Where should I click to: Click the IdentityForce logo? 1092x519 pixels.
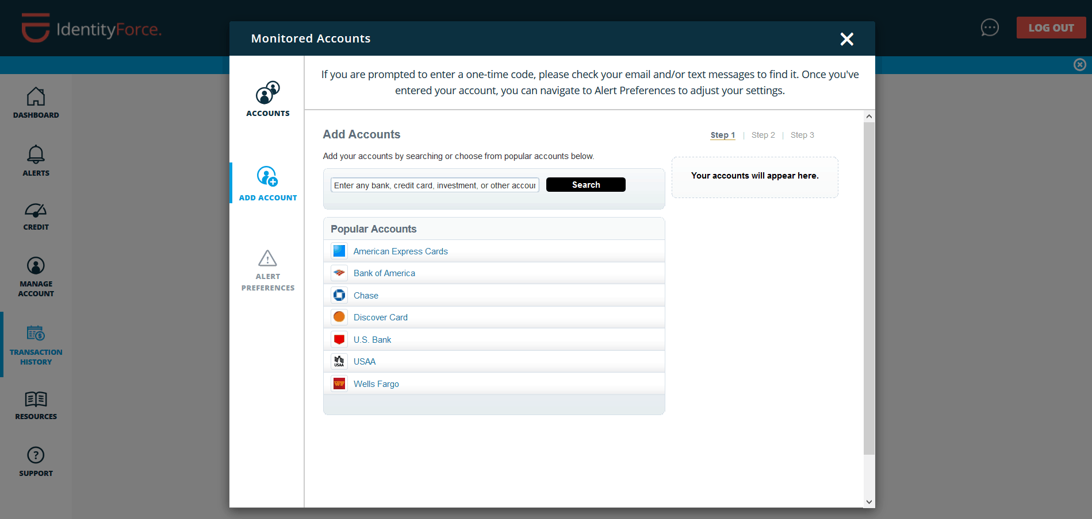point(92,28)
